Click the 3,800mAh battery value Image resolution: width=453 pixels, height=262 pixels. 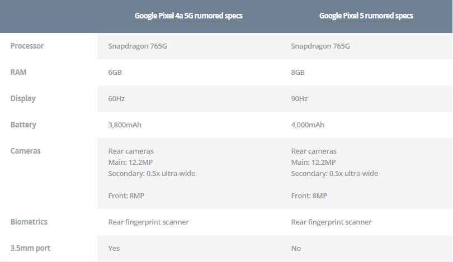125,125
